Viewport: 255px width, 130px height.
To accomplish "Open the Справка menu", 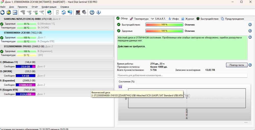I will point(65,7).
